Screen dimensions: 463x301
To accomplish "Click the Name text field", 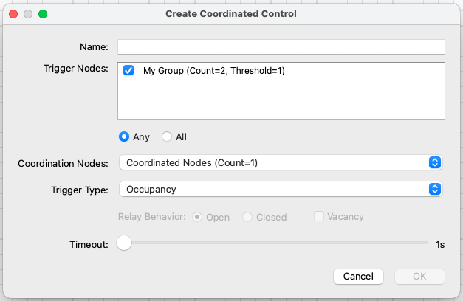I will coord(281,47).
